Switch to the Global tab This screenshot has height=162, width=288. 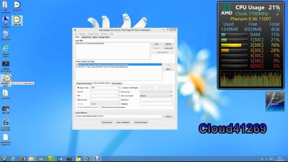pyautogui.click(x=94, y=37)
